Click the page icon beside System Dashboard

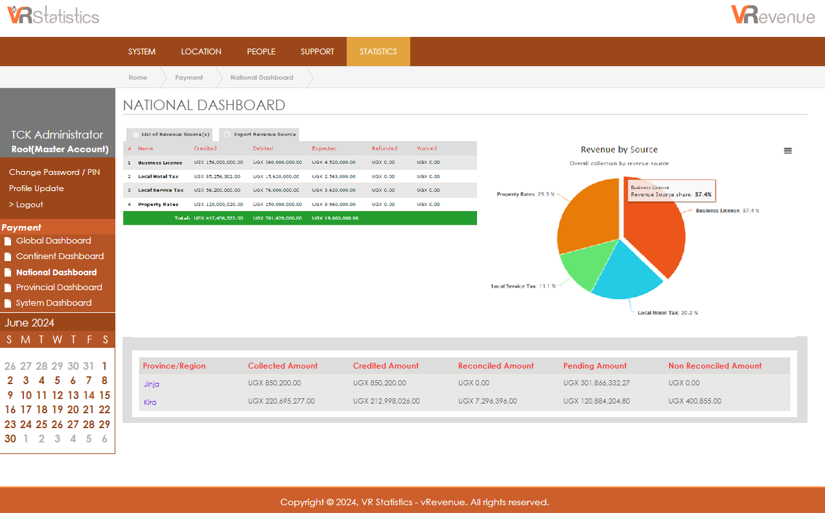pyautogui.click(x=8, y=303)
